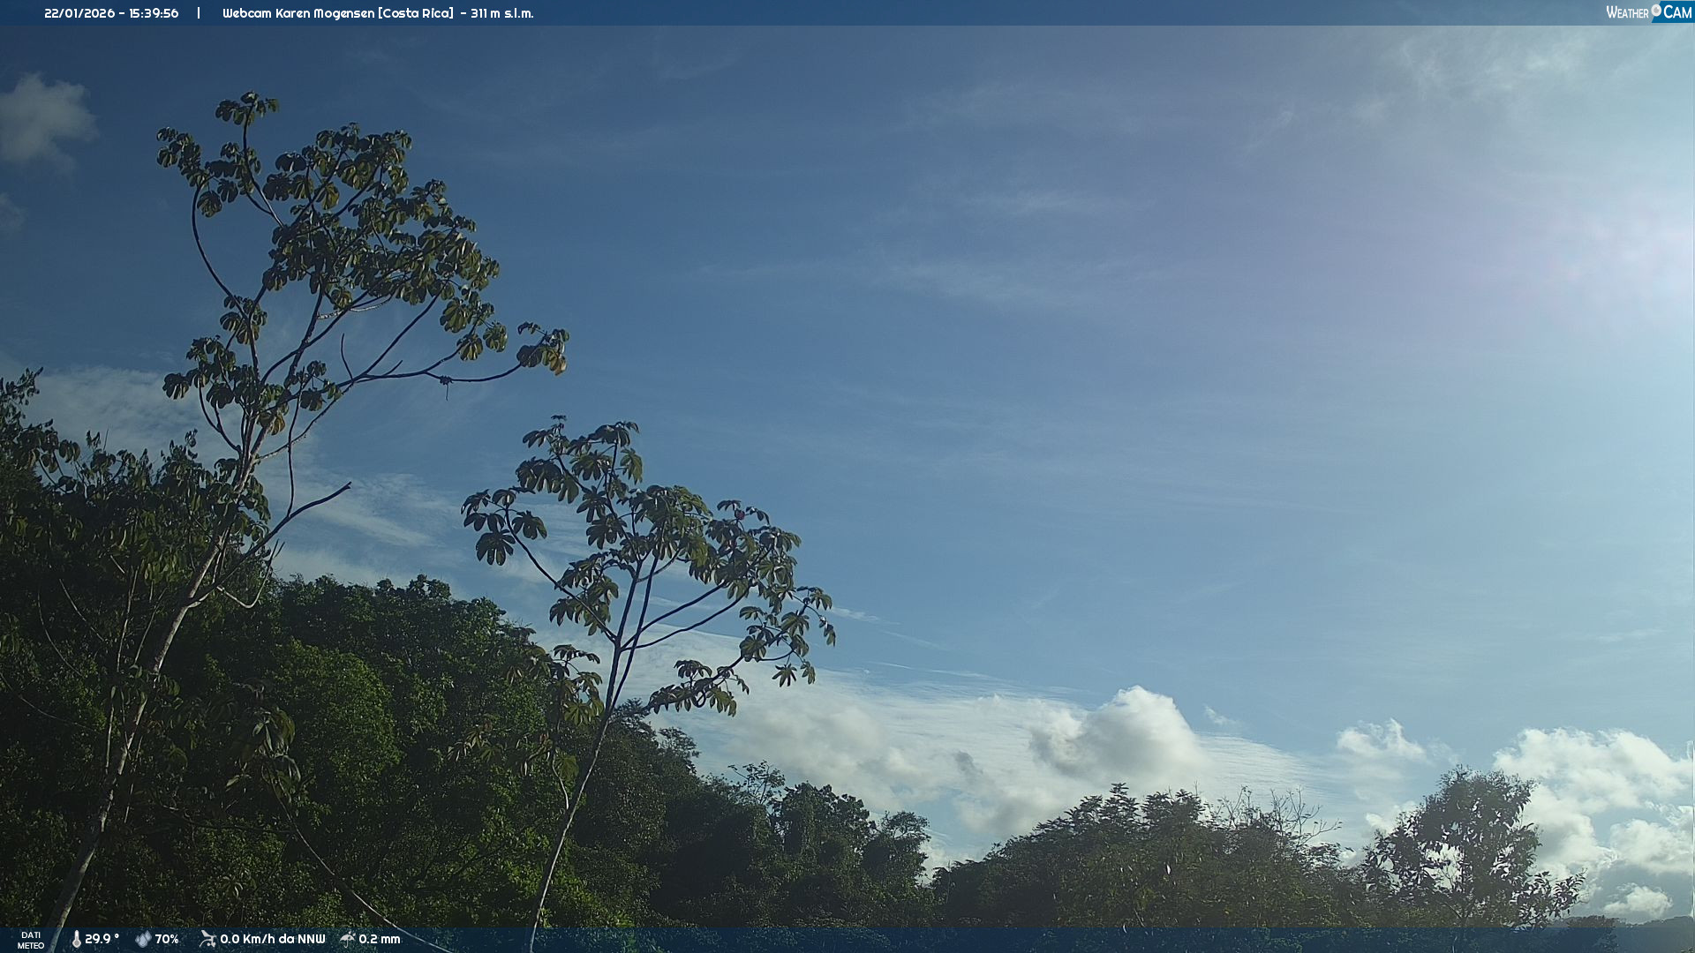Click the Costa Rica location text

coord(416,13)
